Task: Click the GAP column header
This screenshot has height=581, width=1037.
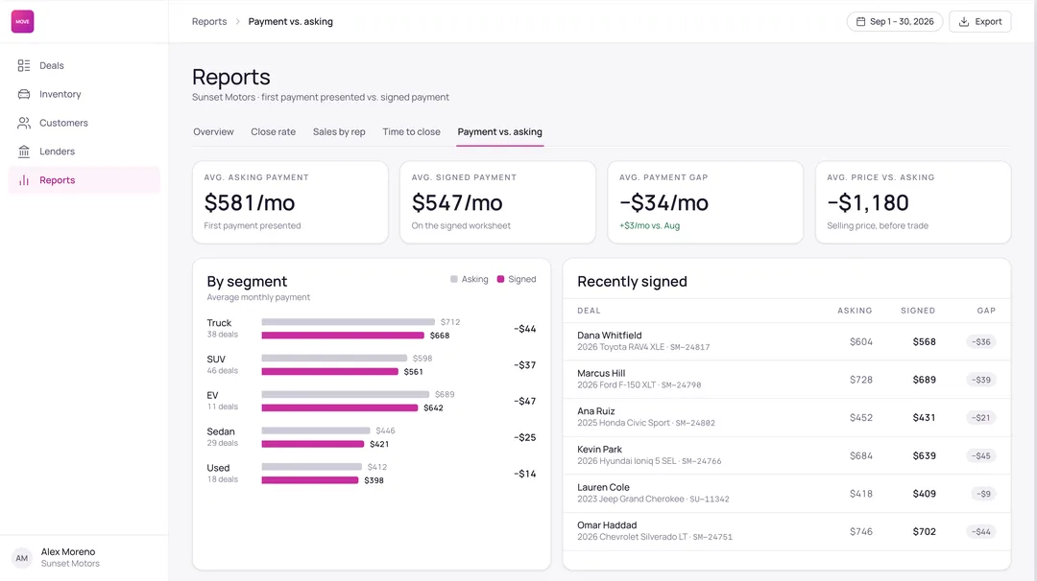Action: 986,311
